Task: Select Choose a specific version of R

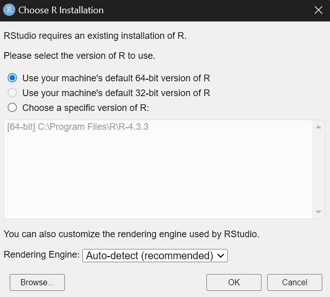Action: [12, 108]
